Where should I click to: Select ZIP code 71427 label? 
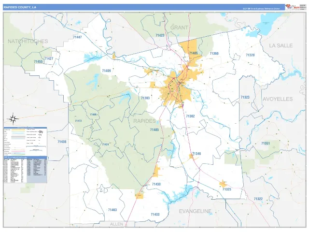49,58
